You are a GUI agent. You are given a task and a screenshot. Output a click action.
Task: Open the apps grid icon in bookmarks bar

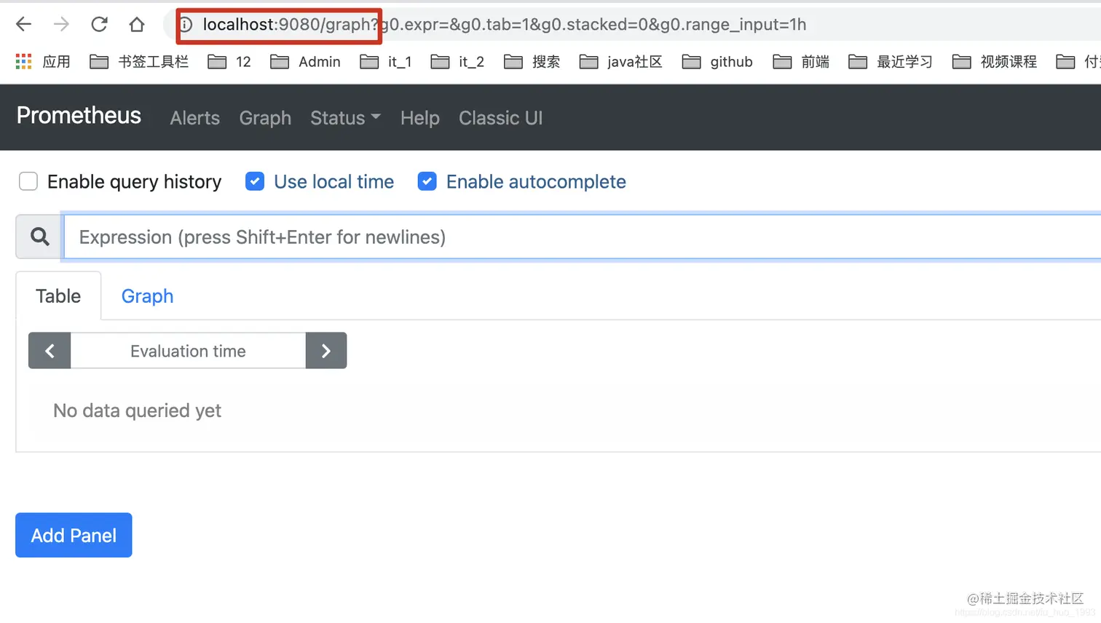(x=24, y=62)
